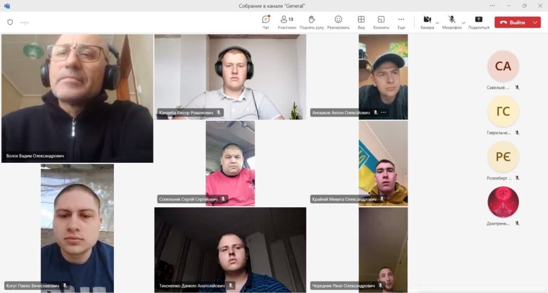Open the Еще more actions menu
The height and width of the screenshot is (293, 548).
tap(401, 22)
